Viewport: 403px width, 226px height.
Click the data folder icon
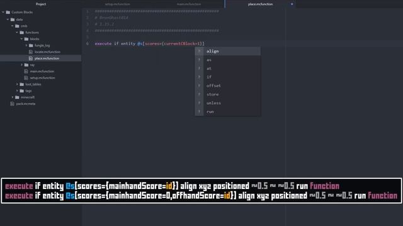pyautogui.click(x=13, y=19)
